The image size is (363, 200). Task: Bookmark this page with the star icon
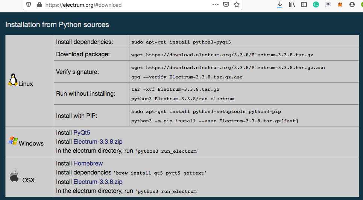coord(236,5)
